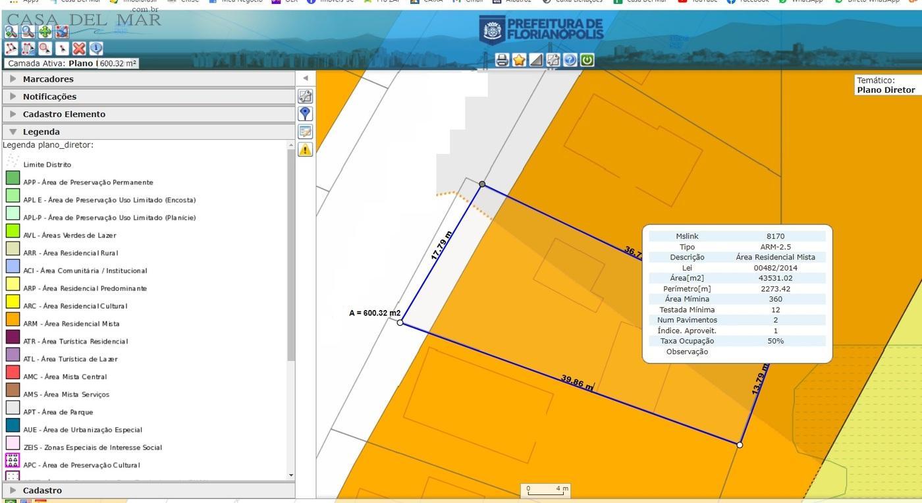The width and height of the screenshot is (922, 503).
Task: Click the ARM-2.5 value in popup
Action: (x=775, y=247)
